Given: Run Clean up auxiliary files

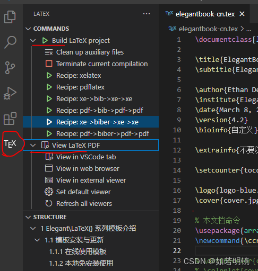Looking at the screenshot, I should (x=90, y=52).
